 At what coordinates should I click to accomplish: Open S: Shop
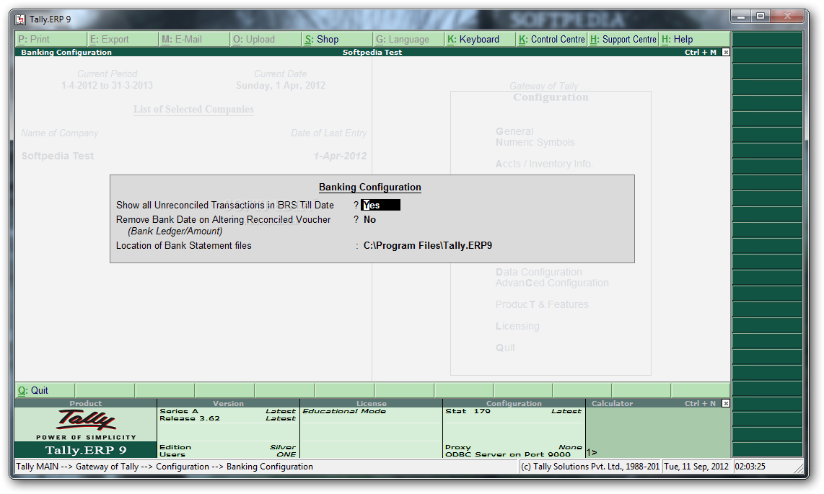coord(338,40)
